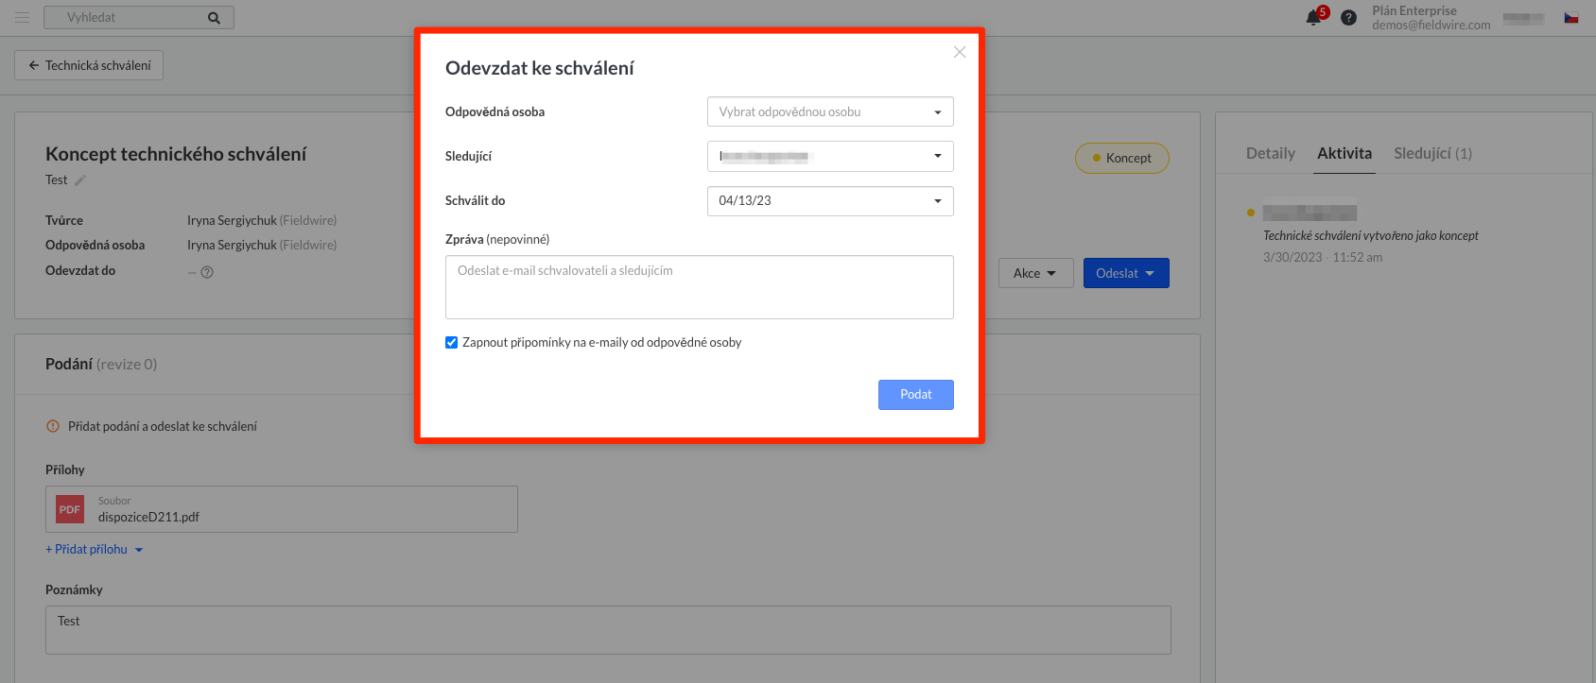Click the Vyhledat search field
This screenshot has width=1596, height=683.
point(138,18)
